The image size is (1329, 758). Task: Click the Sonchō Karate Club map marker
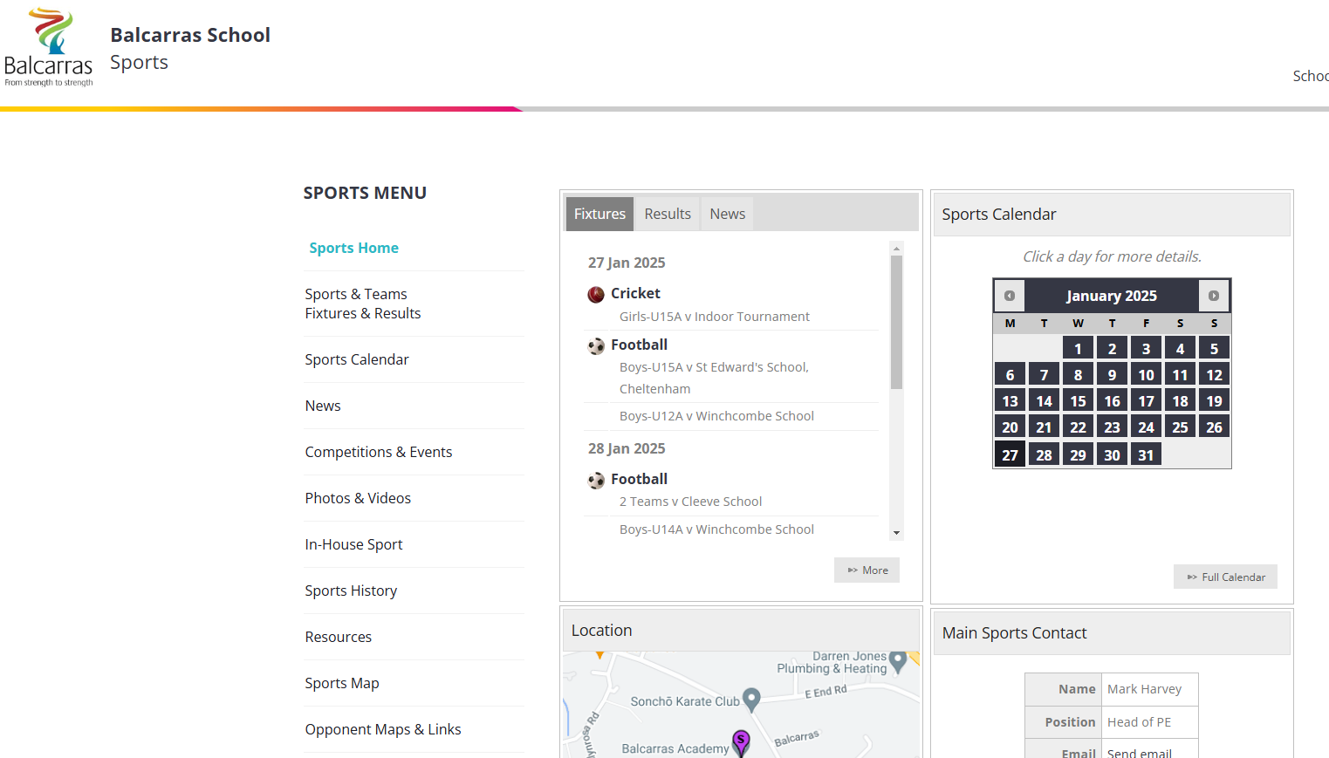(751, 699)
